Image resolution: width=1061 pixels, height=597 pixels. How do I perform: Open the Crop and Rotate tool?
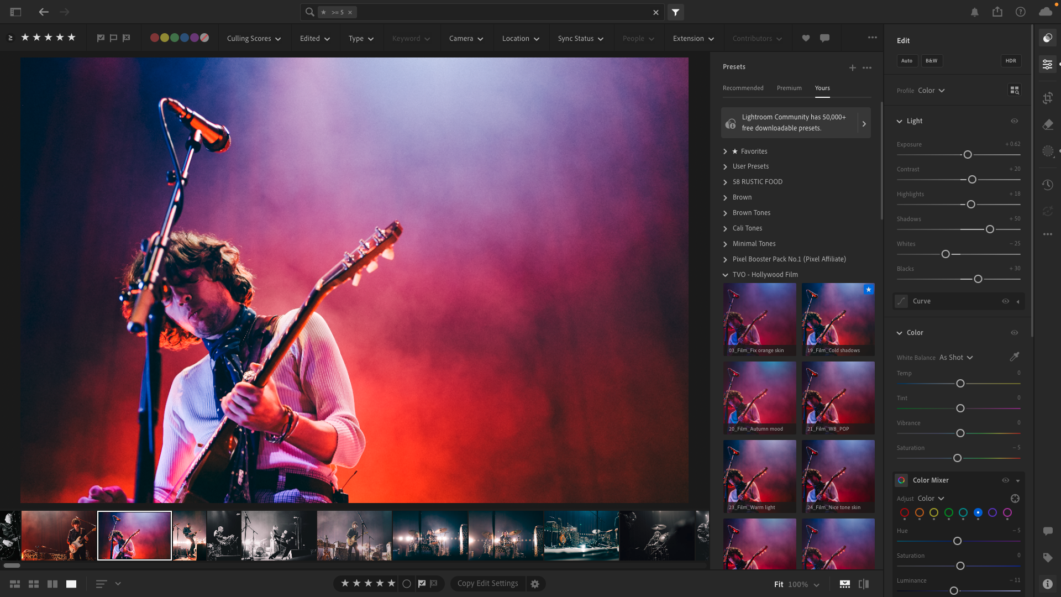pyautogui.click(x=1047, y=98)
